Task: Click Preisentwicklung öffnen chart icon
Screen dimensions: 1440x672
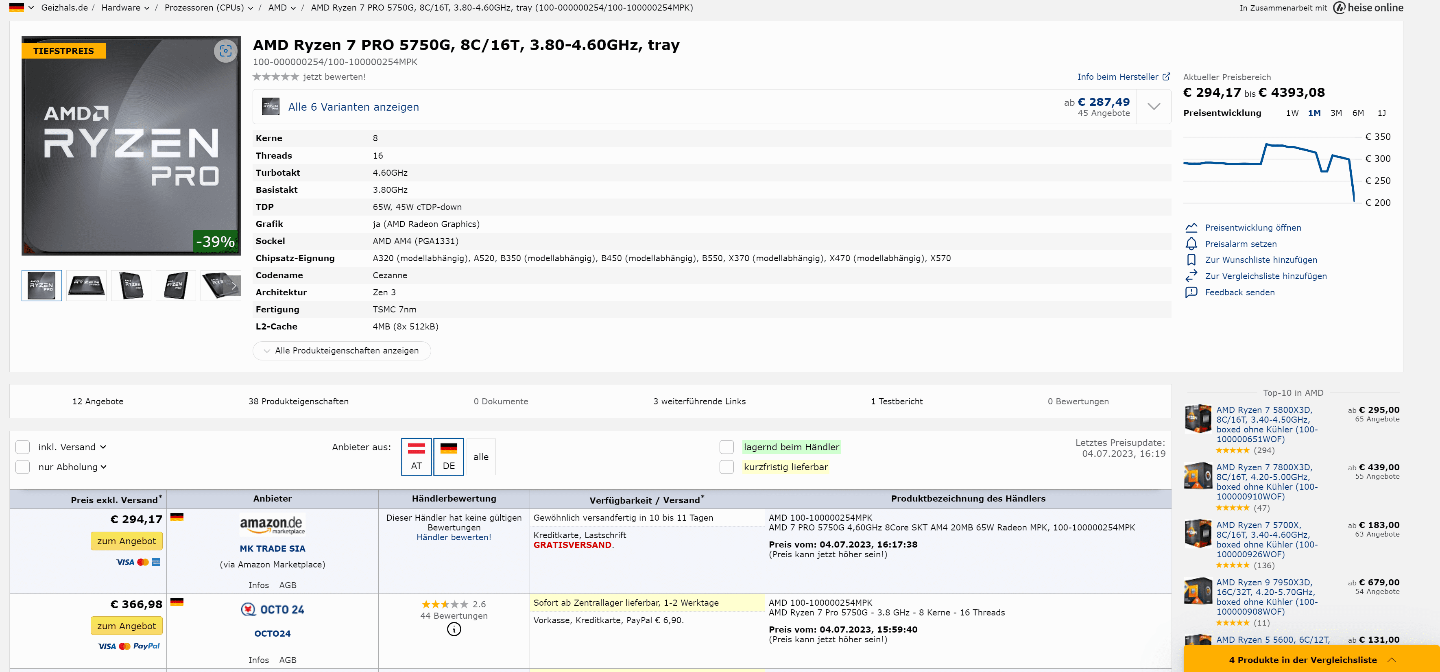Action: tap(1191, 227)
